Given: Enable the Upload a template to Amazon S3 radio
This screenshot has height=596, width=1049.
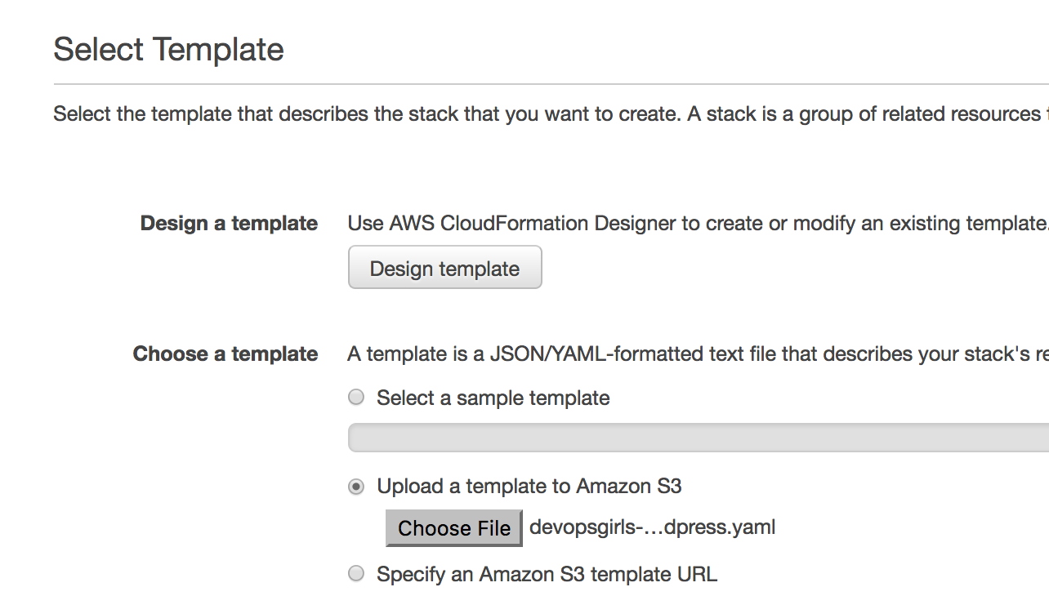Looking at the screenshot, I should (356, 487).
